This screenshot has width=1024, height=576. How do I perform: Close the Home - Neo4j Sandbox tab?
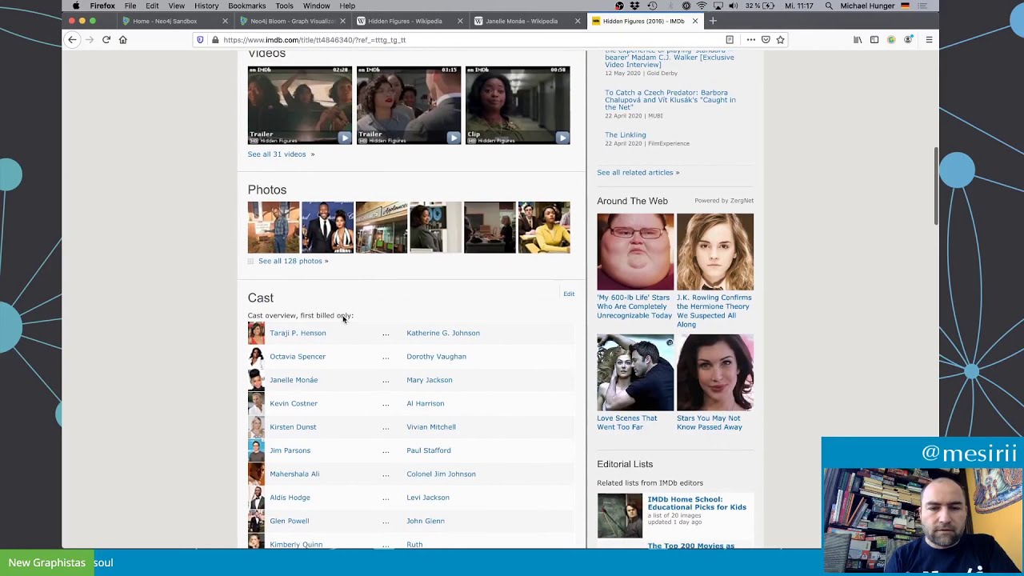pyautogui.click(x=225, y=21)
